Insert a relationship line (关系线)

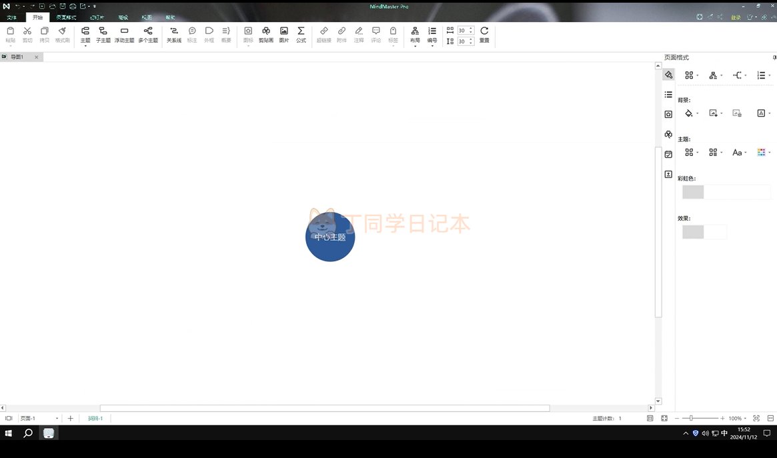(174, 35)
